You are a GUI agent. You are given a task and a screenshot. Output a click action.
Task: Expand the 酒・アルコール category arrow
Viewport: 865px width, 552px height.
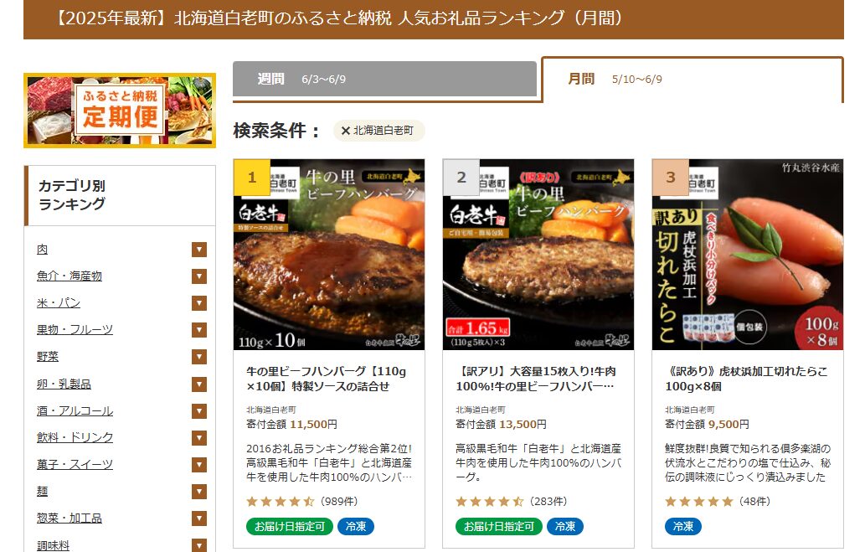tap(199, 411)
